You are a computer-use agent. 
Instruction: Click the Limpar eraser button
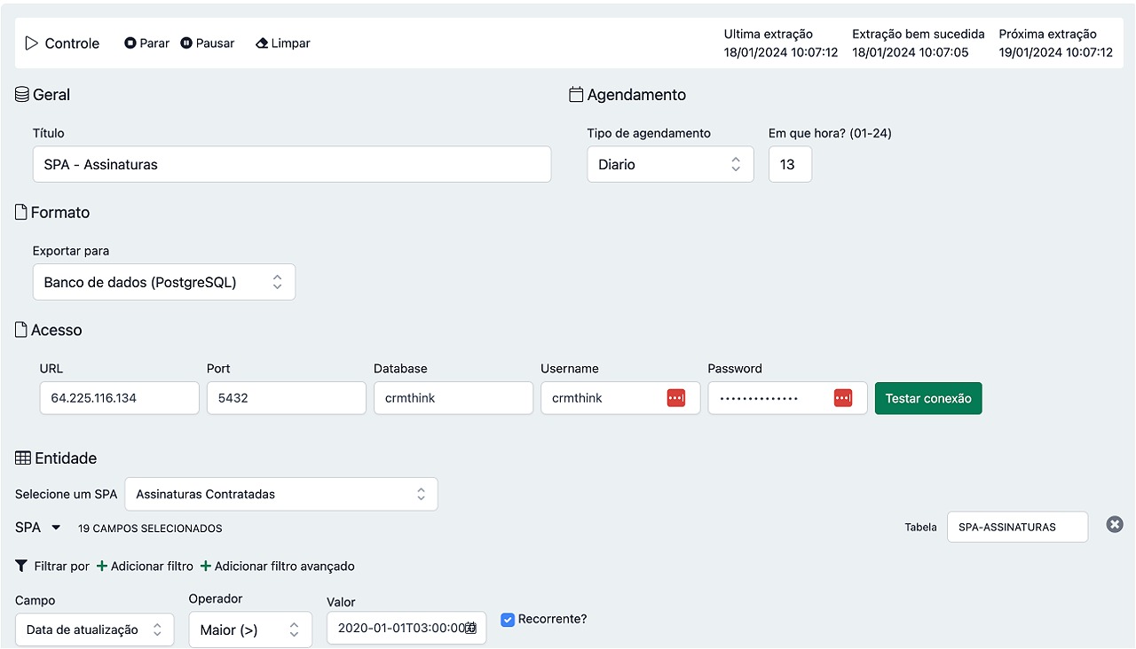pos(282,43)
